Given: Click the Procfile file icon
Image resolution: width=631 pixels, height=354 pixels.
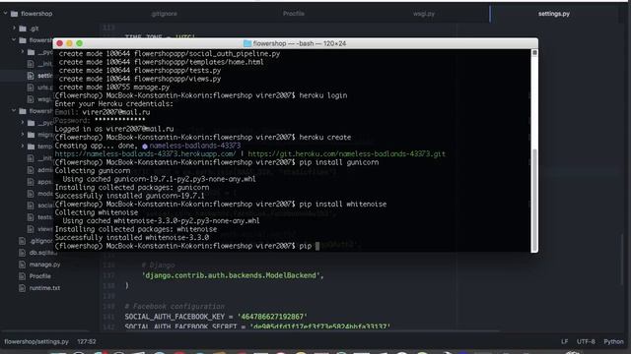Looking at the screenshot, I should point(22,276).
